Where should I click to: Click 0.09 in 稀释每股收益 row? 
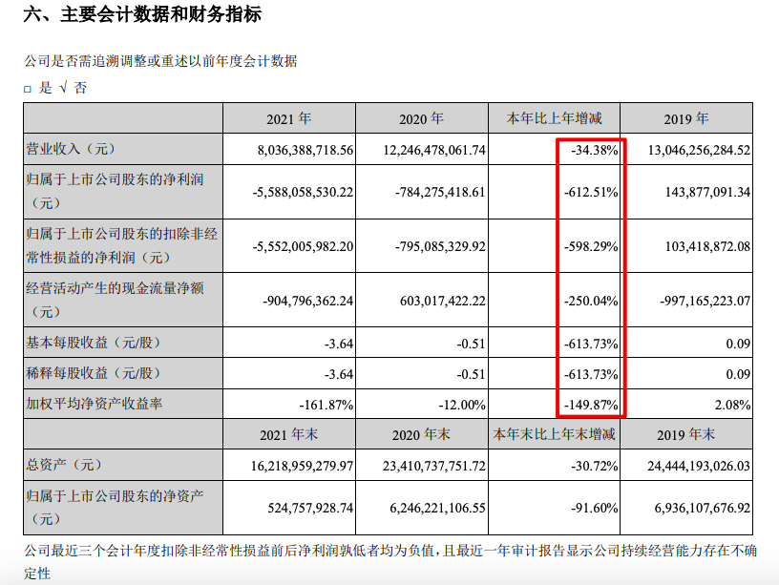point(738,374)
